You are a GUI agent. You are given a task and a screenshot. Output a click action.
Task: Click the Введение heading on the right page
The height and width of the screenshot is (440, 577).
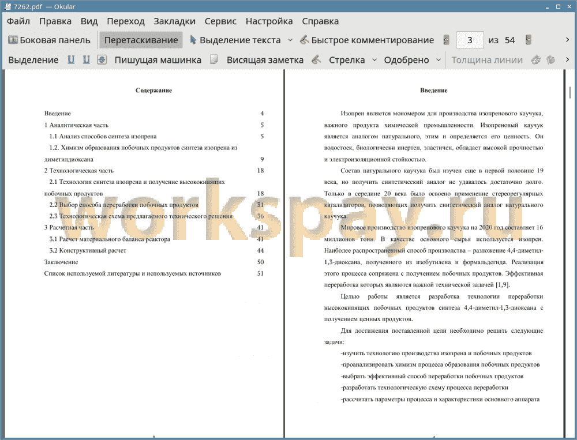click(433, 90)
